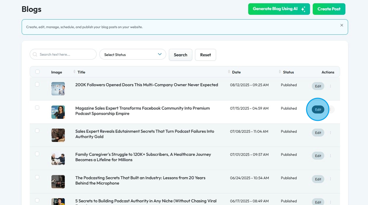Screen dimensions: 368x205
Task: Open three-dot menu for 200K Followers post
Action: coord(331,86)
